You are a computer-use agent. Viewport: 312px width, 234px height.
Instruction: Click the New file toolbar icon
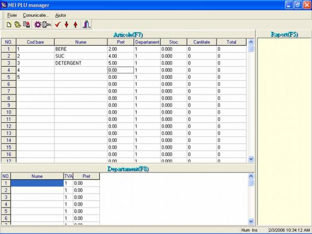[9, 24]
